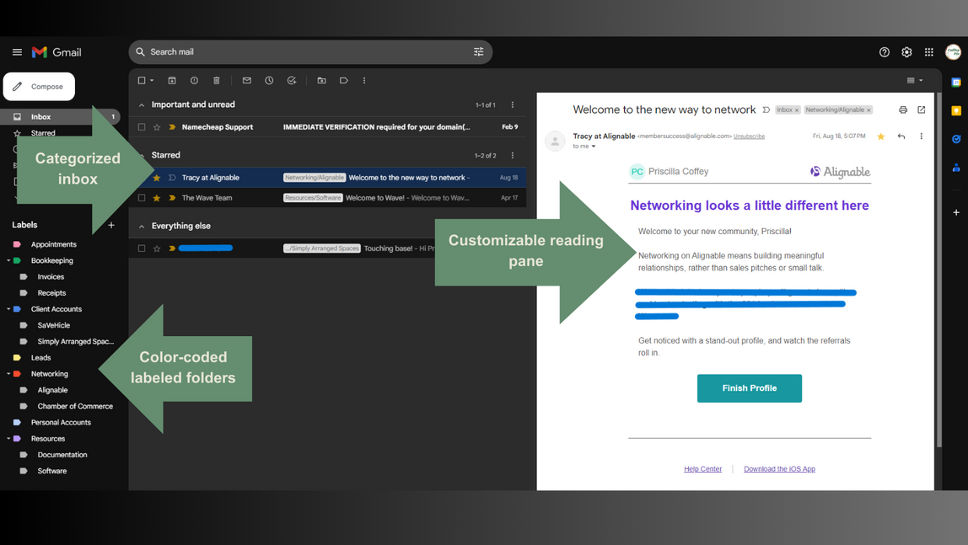Click the Reply arrow in the email header

click(x=901, y=136)
